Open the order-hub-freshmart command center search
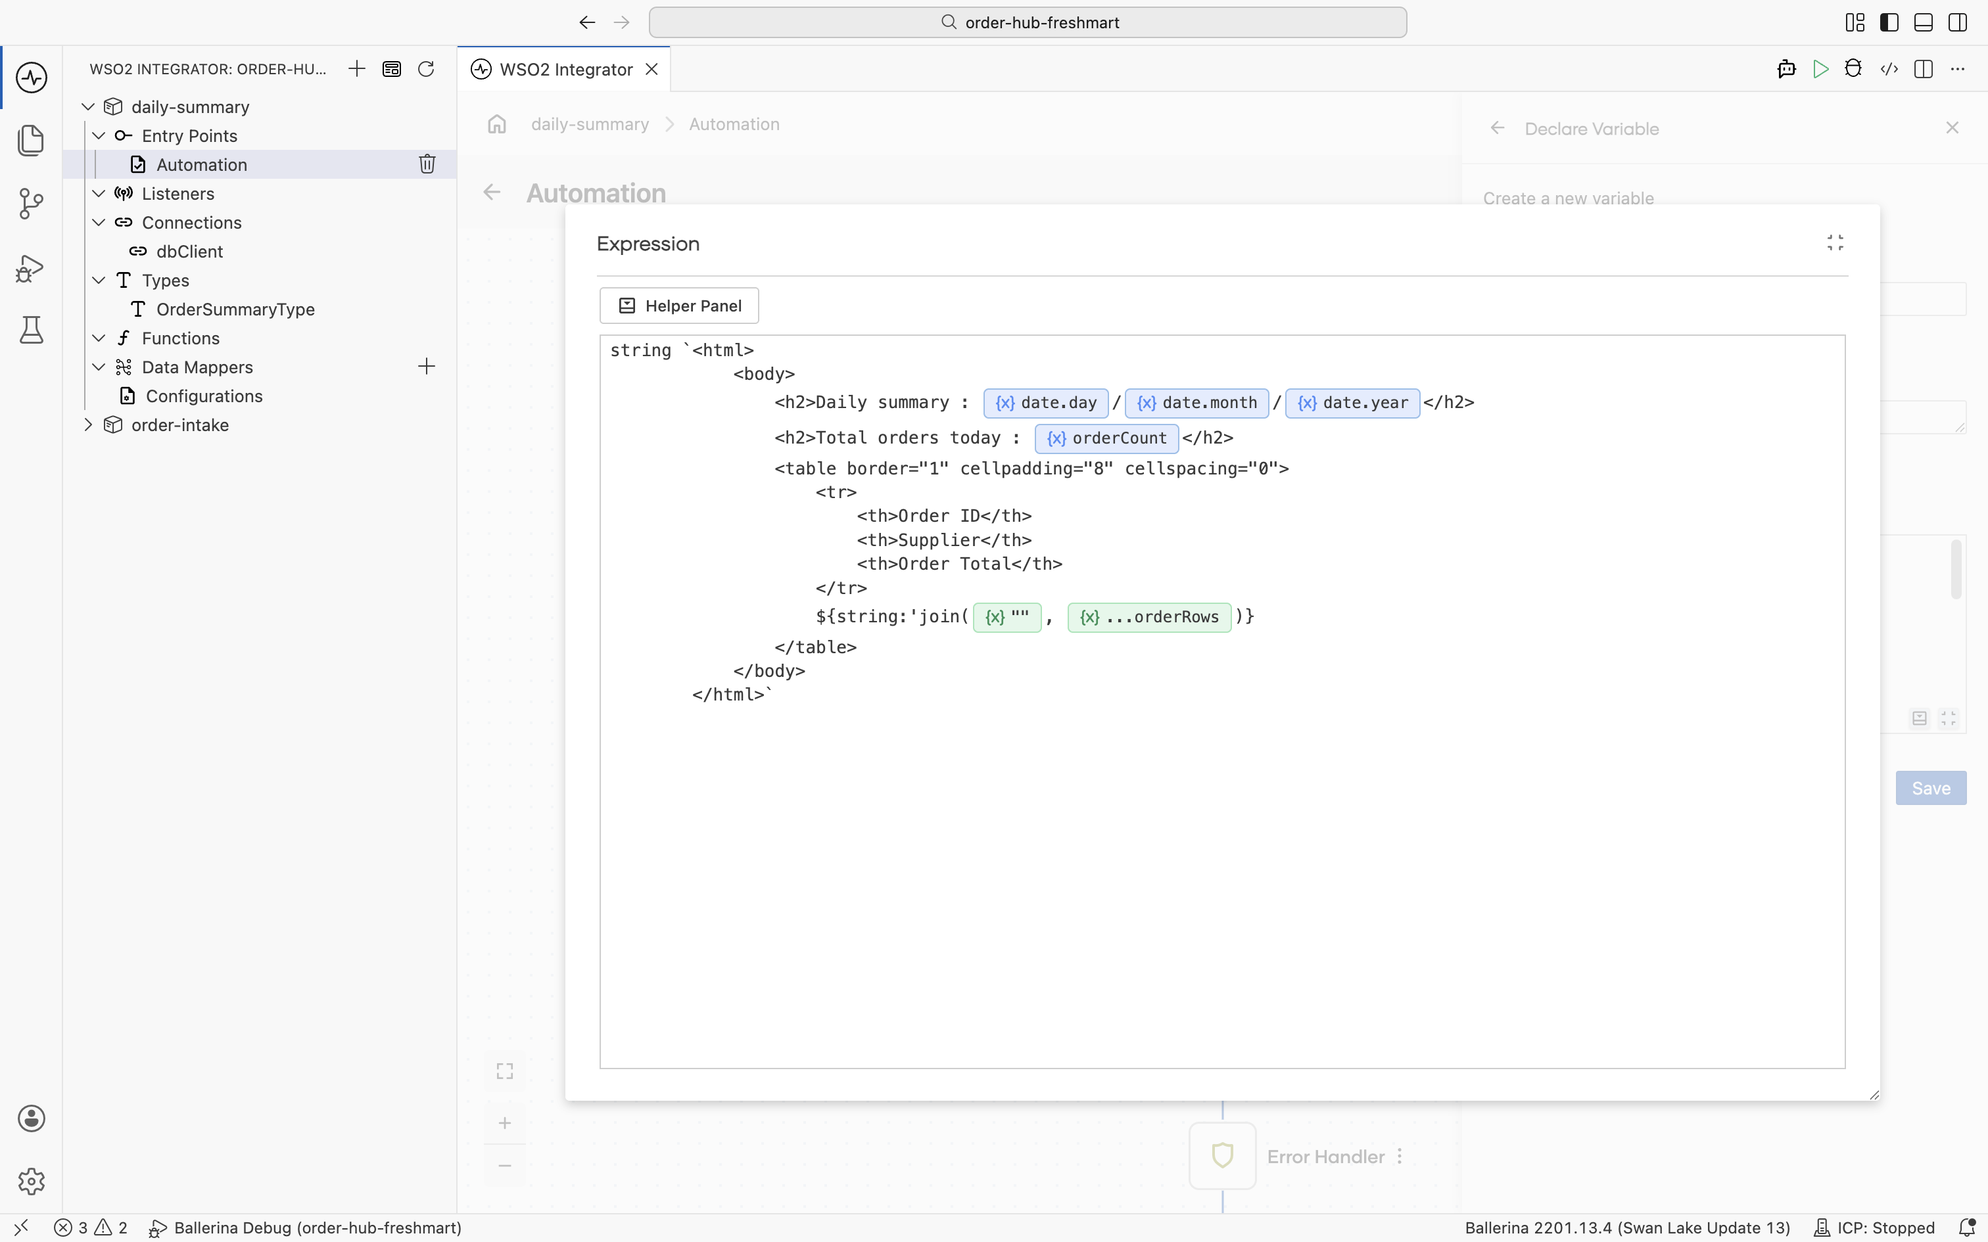The width and height of the screenshot is (1988, 1242). tap(1028, 22)
